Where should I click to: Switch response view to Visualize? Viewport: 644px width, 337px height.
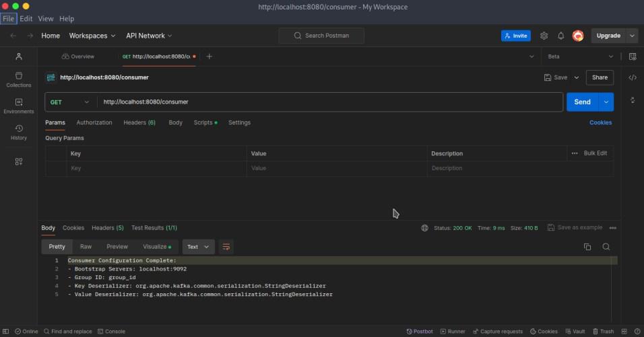tap(157, 247)
